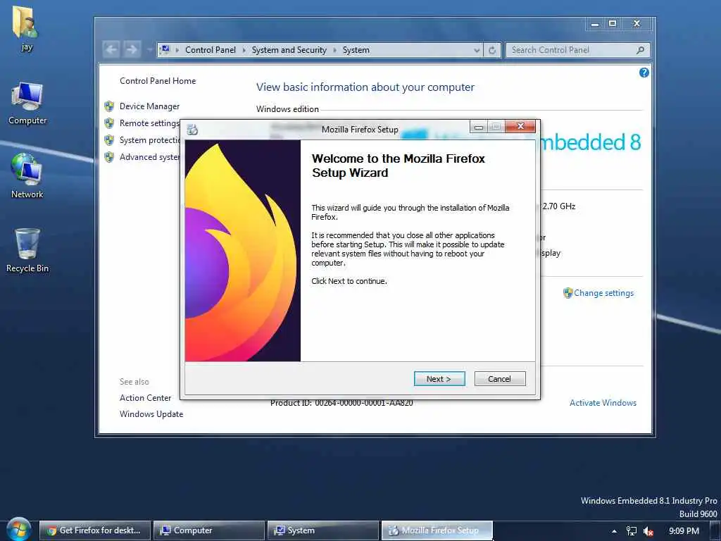Image resolution: width=721 pixels, height=541 pixels.
Task: Open the muted volume tray icon
Action: point(648,531)
